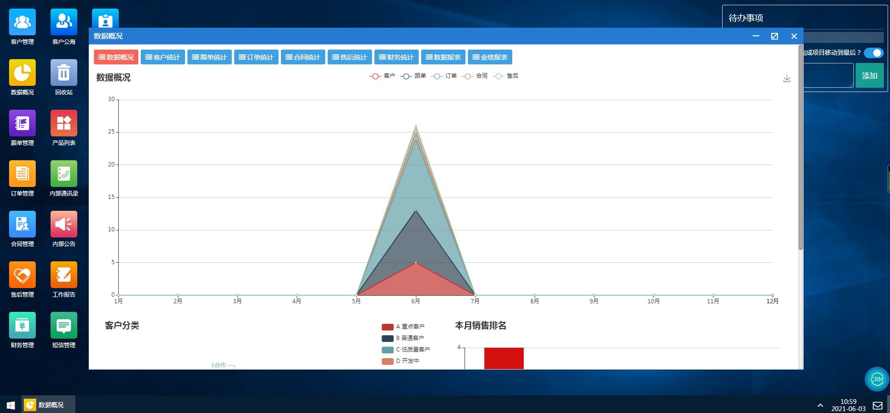Click the to-do item text input field
The width and height of the screenshot is (890, 413).
coord(828,76)
